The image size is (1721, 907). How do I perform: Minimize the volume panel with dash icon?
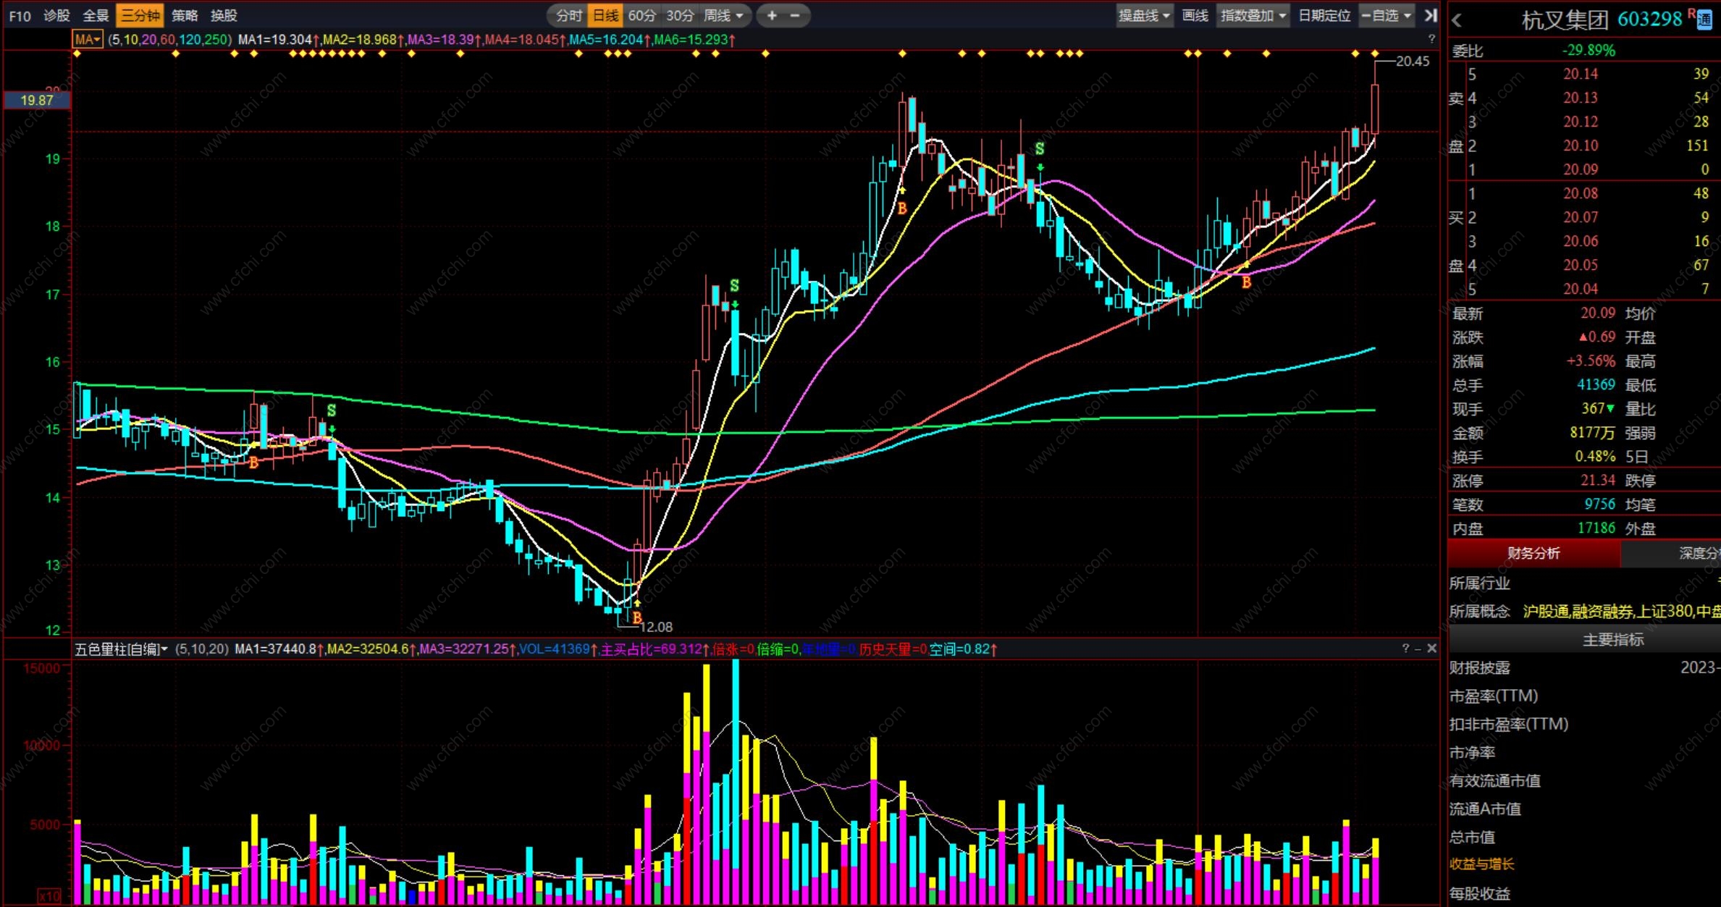point(1418,649)
